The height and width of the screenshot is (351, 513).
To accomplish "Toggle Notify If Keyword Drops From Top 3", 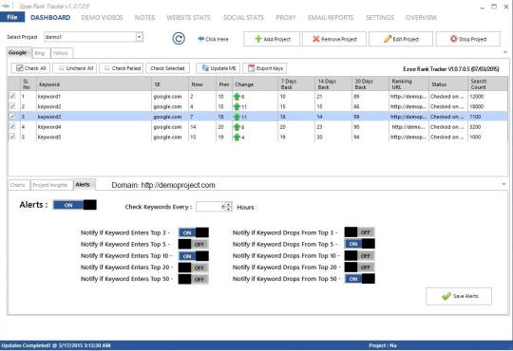I will (x=359, y=232).
